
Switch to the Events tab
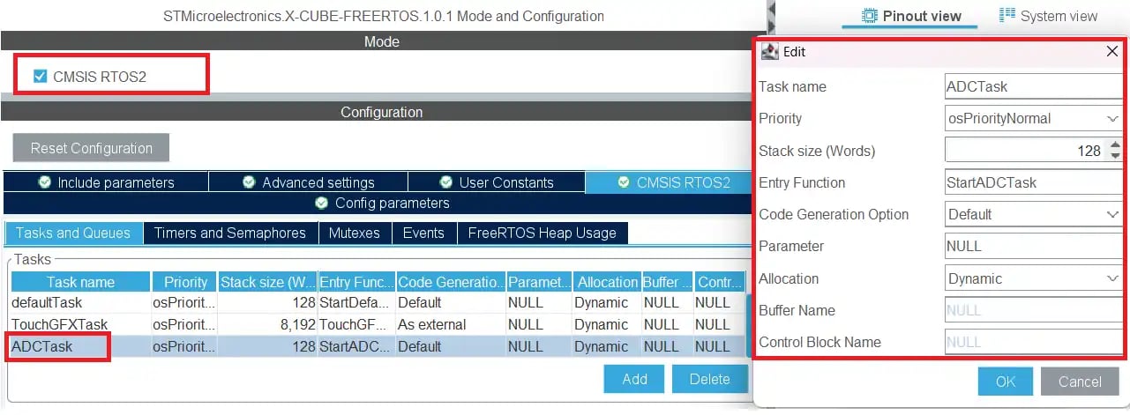tap(423, 233)
